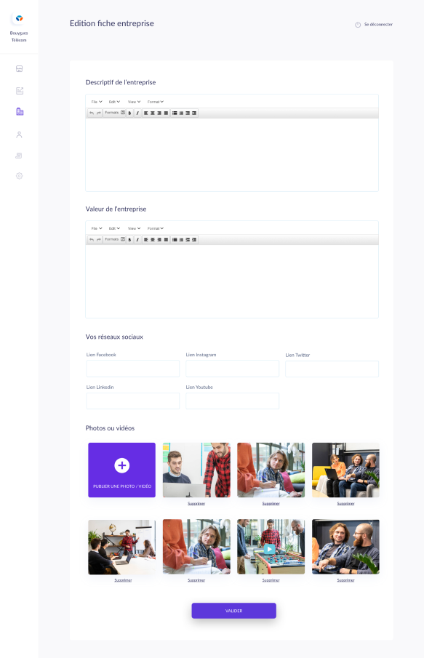Redo in the Valeur de l'entreprise editor

point(99,240)
